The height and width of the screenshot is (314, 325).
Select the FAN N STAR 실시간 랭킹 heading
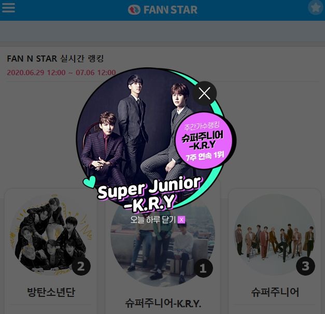tap(55, 59)
